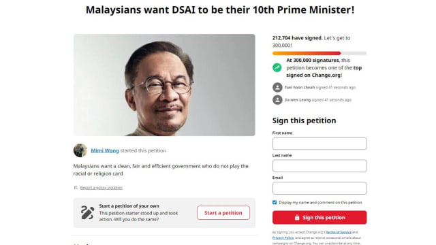Open the Terms of Service link
The width and height of the screenshot is (436, 245).
click(x=339, y=232)
